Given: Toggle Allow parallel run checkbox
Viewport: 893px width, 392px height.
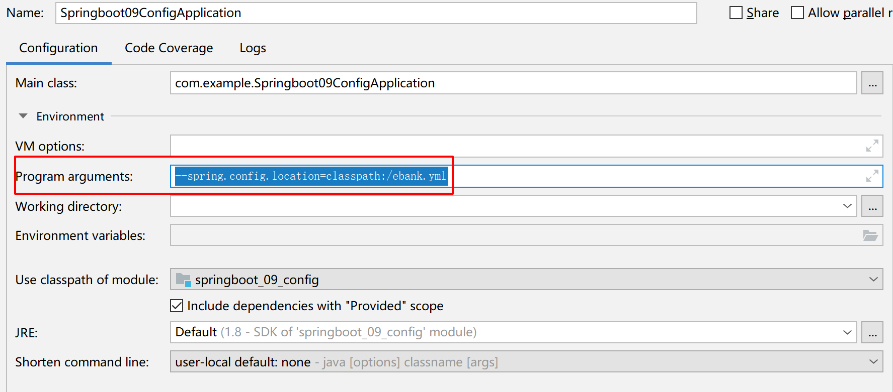Looking at the screenshot, I should (x=797, y=13).
